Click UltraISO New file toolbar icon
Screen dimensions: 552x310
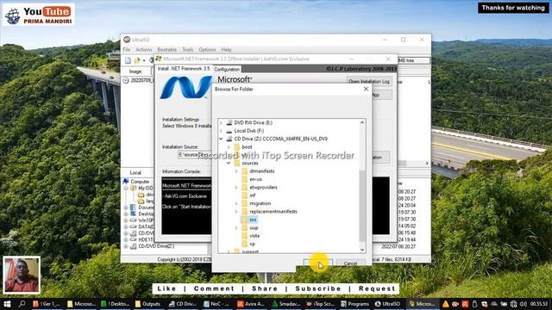coord(128,60)
